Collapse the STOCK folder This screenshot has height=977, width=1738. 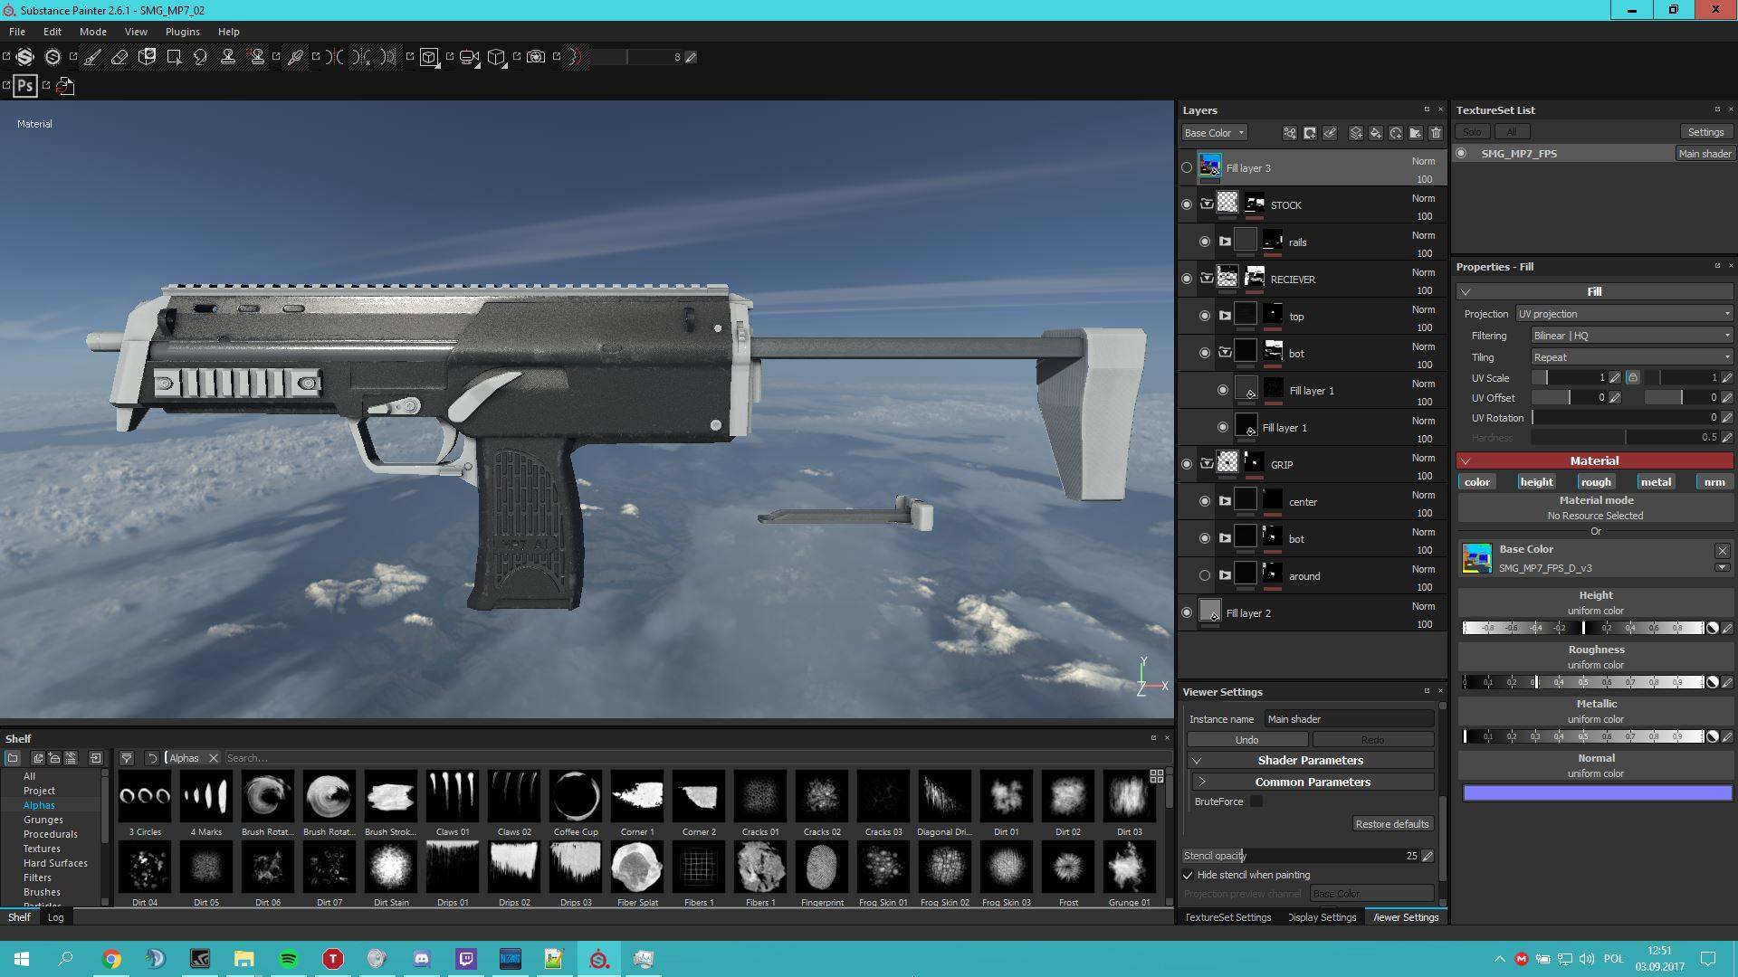click(1207, 204)
